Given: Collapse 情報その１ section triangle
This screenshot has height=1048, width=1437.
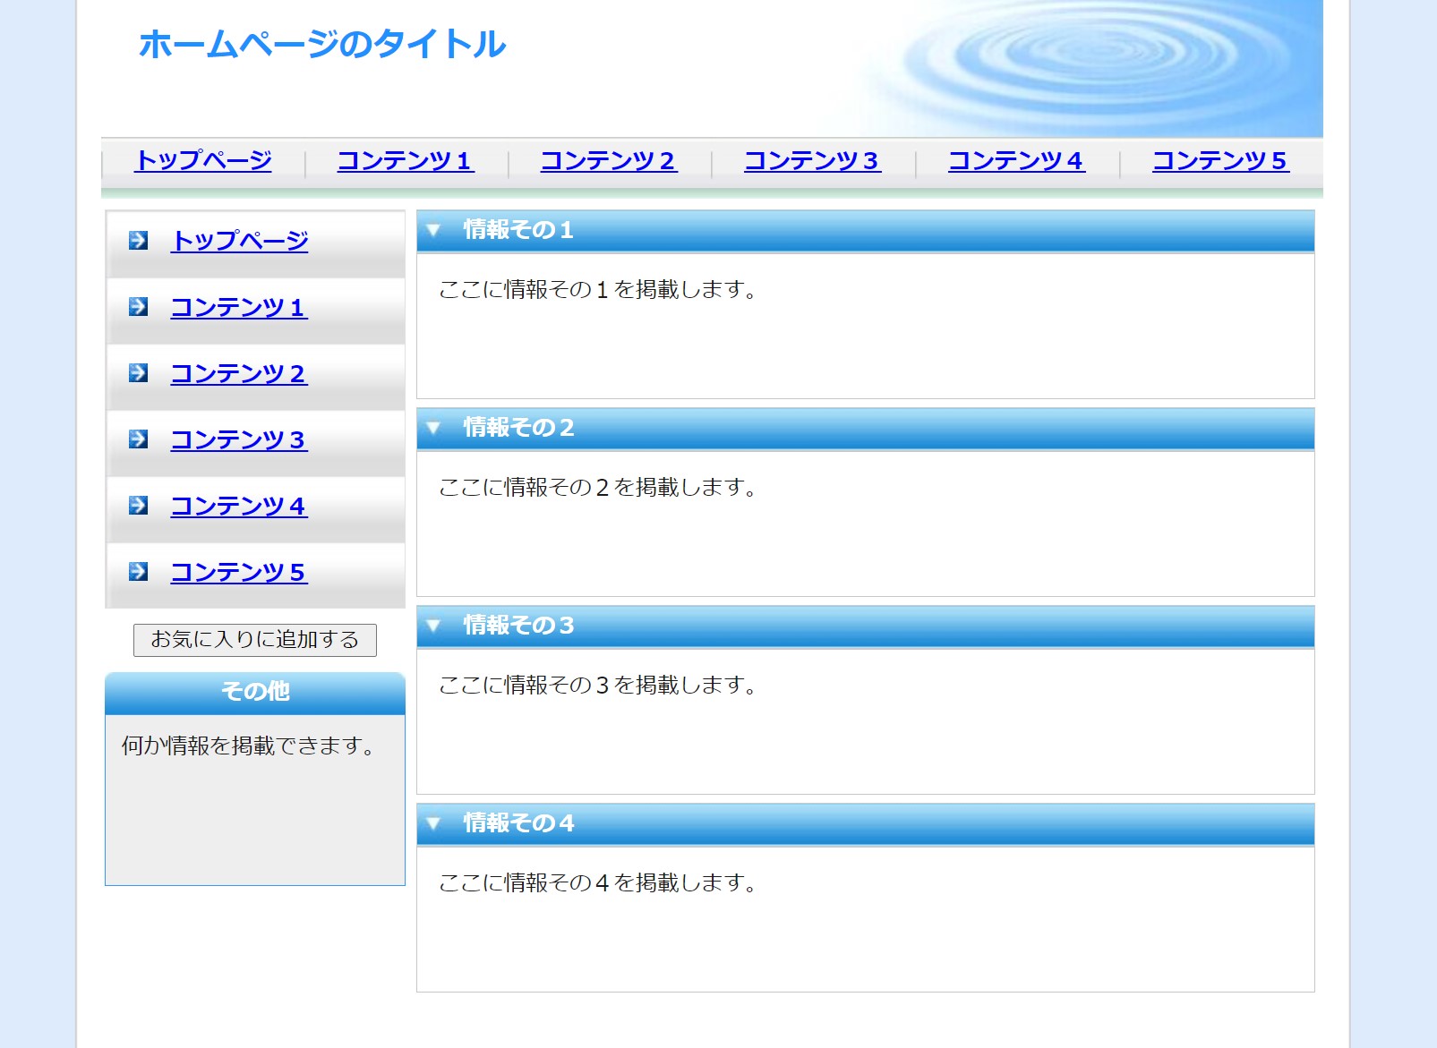Looking at the screenshot, I should tap(434, 231).
